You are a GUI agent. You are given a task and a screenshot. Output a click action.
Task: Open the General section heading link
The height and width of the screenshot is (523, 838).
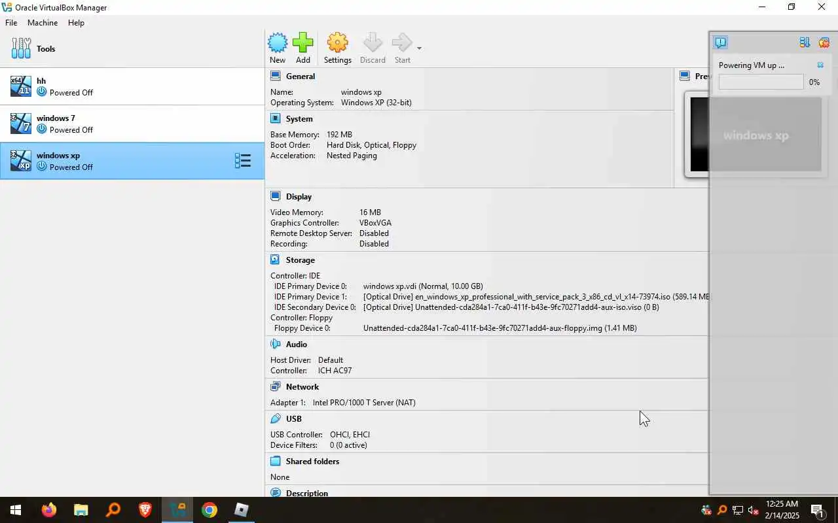pos(301,76)
